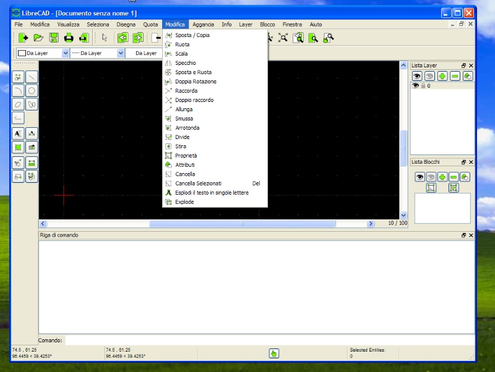Click the New document icon
Image resolution: width=495 pixels, height=372 pixels.
[24, 38]
